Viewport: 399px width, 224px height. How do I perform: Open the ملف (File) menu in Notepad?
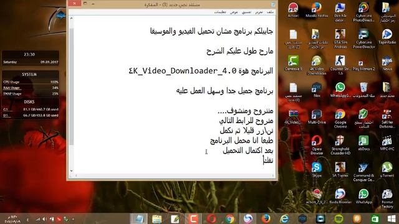tap(270, 12)
